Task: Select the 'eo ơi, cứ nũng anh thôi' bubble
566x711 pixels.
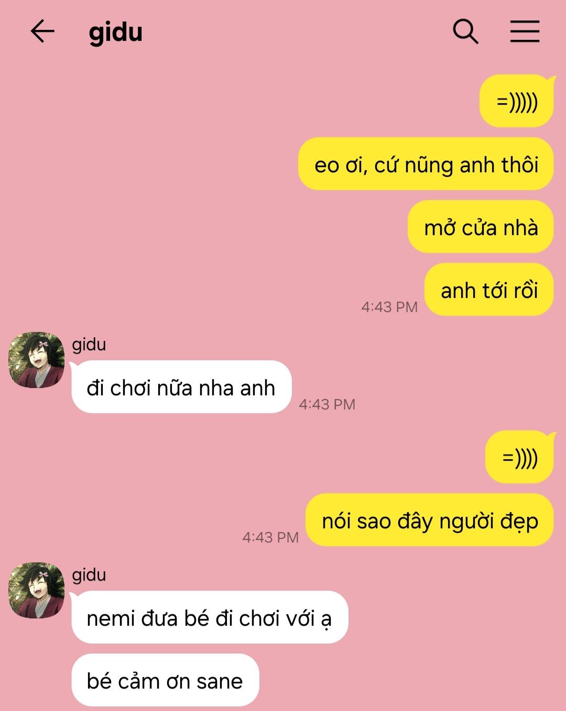Action: coord(426,164)
